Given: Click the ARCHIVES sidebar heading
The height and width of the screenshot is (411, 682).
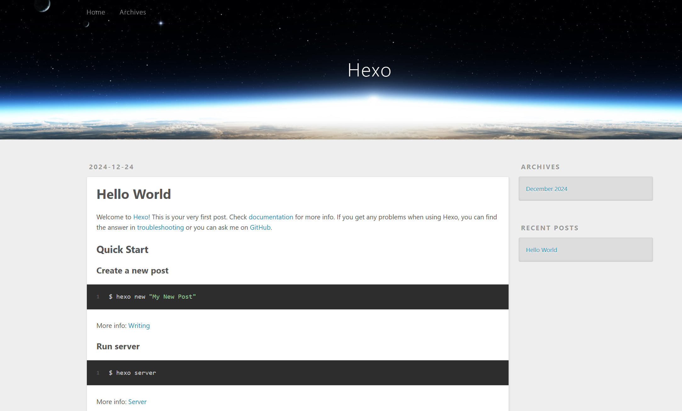Looking at the screenshot, I should [x=540, y=167].
